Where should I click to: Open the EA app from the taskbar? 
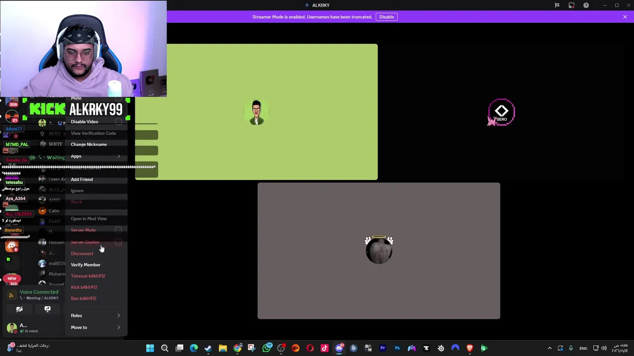296,348
